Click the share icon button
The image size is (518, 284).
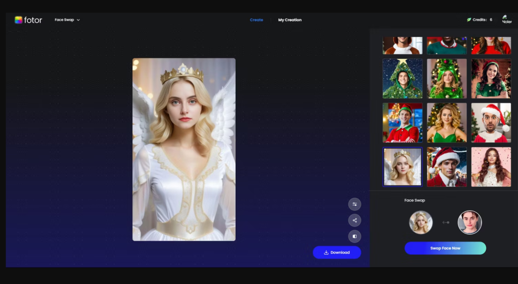(x=355, y=220)
